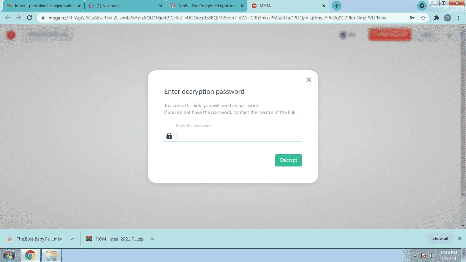Open saved passwords key icon
Image resolution: width=466 pixels, height=262 pixels.
pyautogui.click(x=412, y=18)
